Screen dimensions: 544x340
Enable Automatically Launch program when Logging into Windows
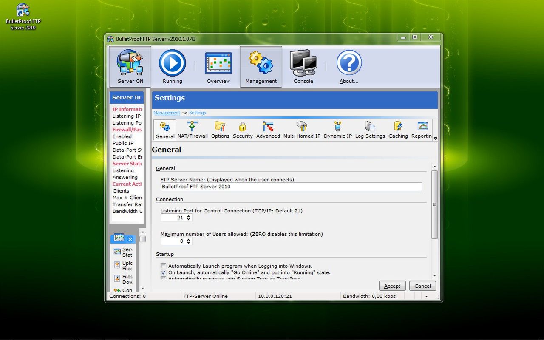pyautogui.click(x=163, y=266)
